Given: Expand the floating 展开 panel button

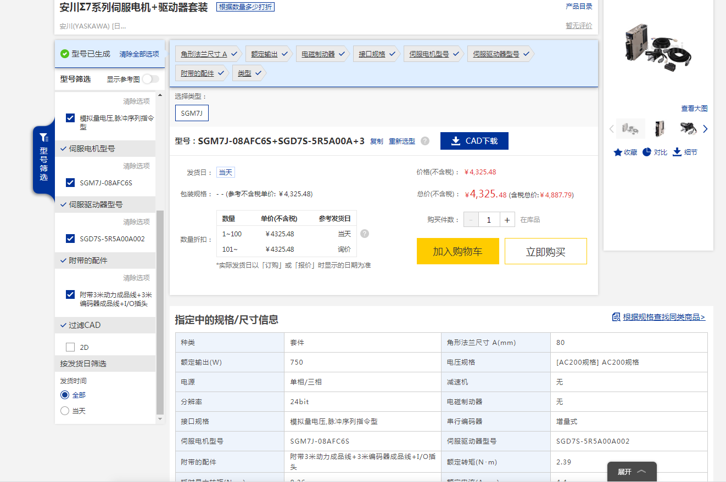Looking at the screenshot, I should tap(632, 472).
